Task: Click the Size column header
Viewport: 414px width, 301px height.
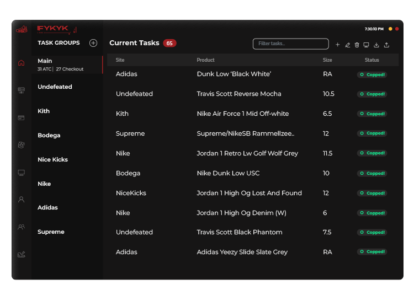Action: 327,60
